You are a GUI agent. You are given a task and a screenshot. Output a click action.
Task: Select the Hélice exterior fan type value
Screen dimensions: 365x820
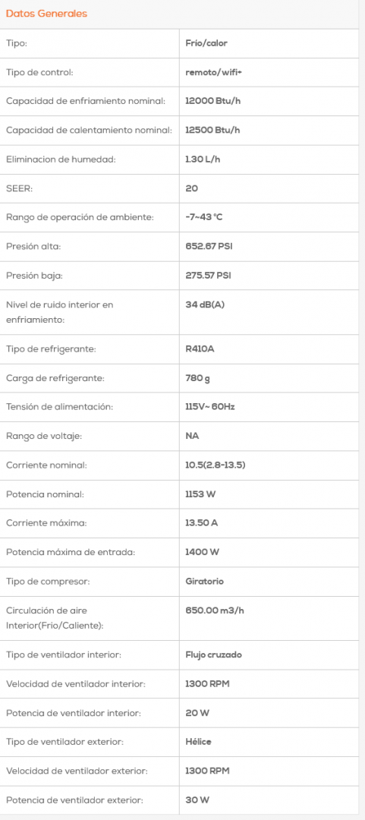tap(198, 742)
